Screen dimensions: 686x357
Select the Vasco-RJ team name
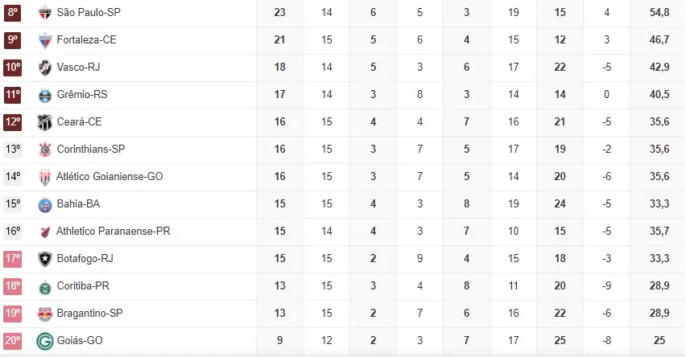pos(79,68)
